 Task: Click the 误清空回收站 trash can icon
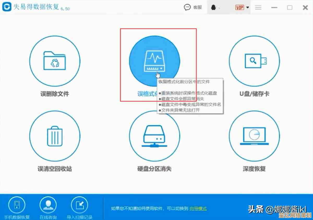[55, 136]
